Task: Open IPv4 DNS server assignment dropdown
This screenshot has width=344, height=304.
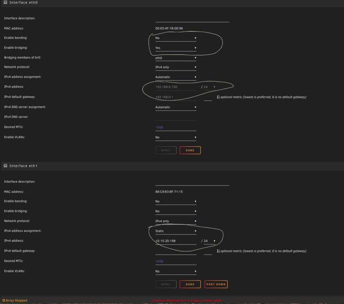Action: (x=176, y=107)
